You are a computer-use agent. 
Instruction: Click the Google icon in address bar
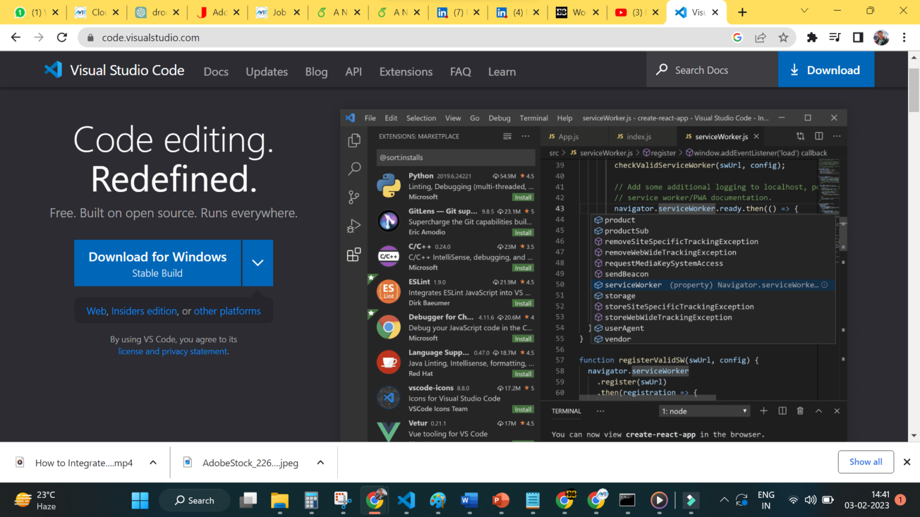(x=737, y=38)
